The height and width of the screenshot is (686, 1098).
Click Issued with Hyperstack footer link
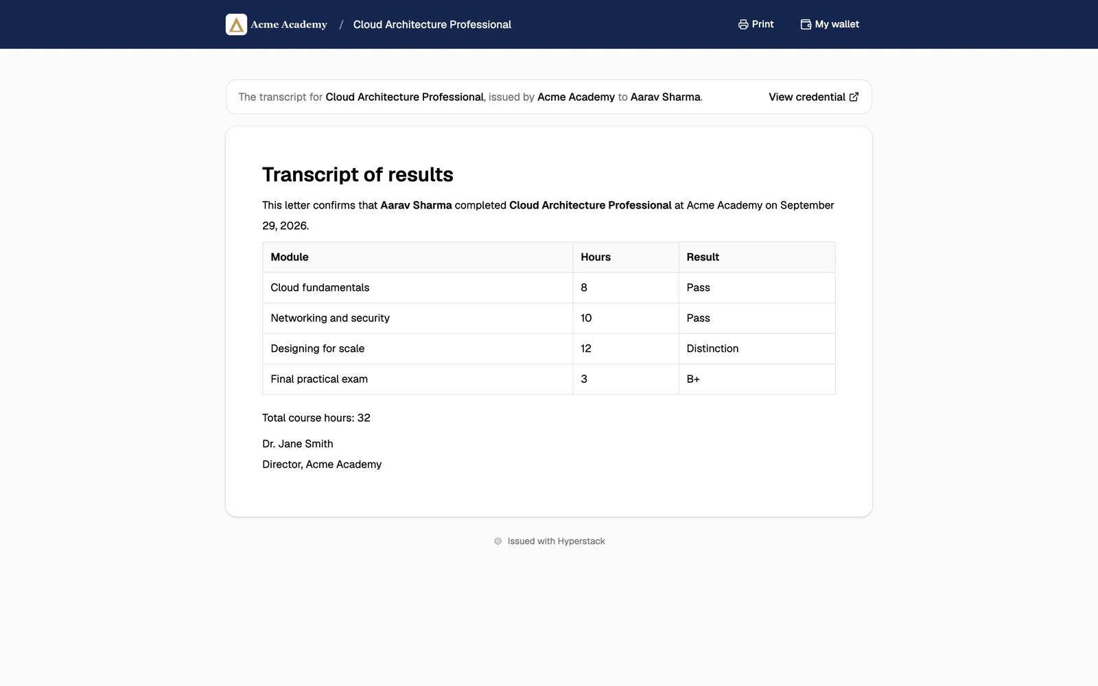click(550, 541)
